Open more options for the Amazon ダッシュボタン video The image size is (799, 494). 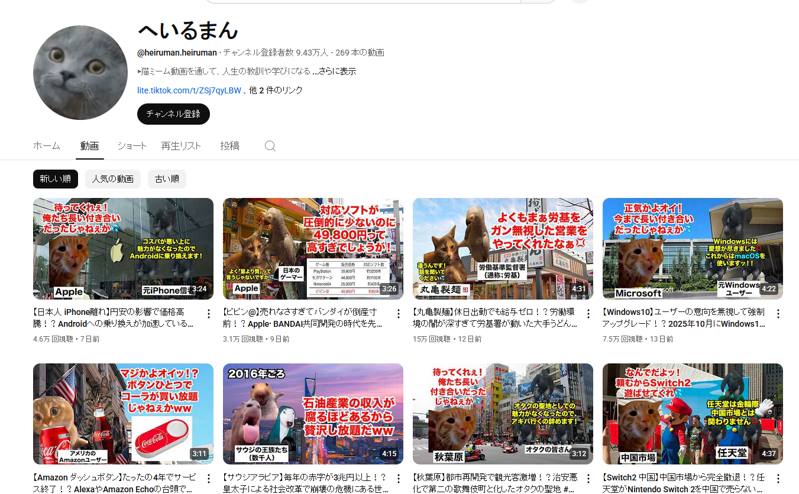coord(208,479)
